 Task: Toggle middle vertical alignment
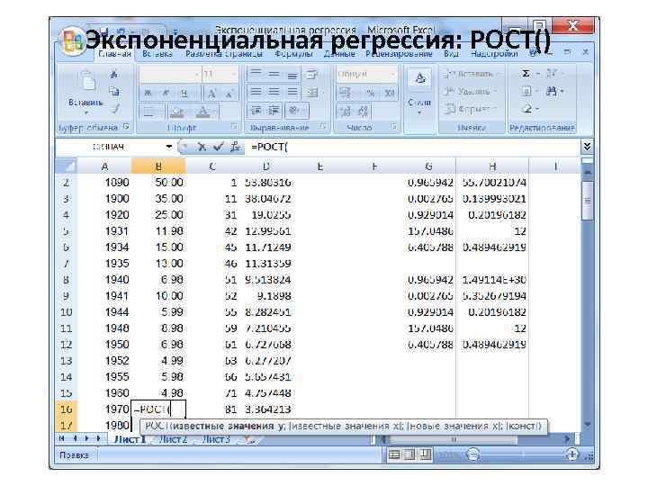(274, 75)
